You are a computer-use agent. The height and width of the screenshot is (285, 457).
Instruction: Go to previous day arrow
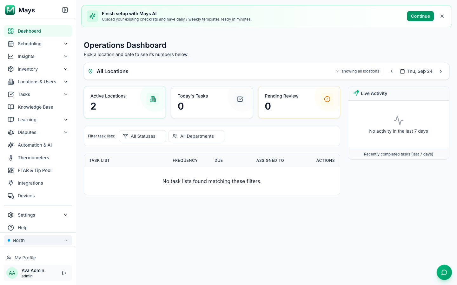click(x=392, y=71)
